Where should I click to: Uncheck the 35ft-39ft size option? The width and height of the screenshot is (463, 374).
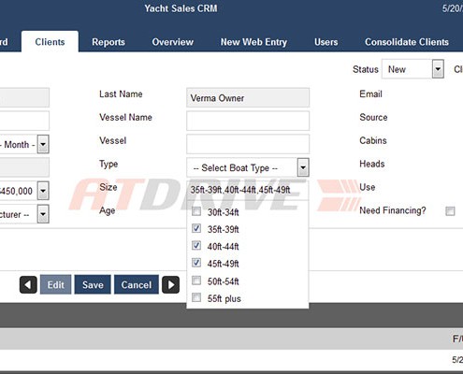tap(196, 228)
